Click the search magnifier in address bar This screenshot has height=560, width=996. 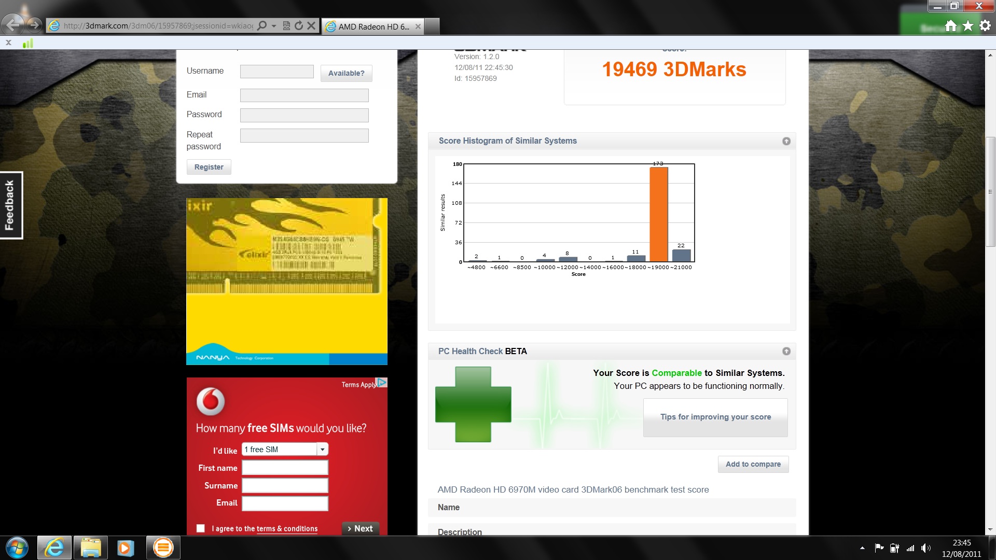(262, 25)
